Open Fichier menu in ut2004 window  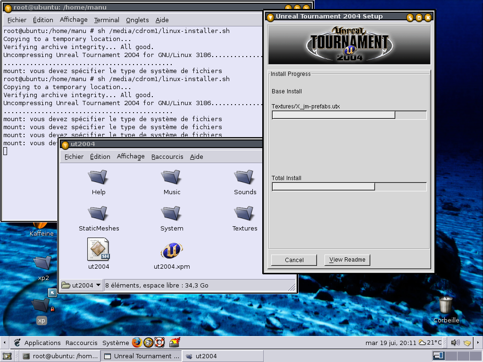coord(74,156)
